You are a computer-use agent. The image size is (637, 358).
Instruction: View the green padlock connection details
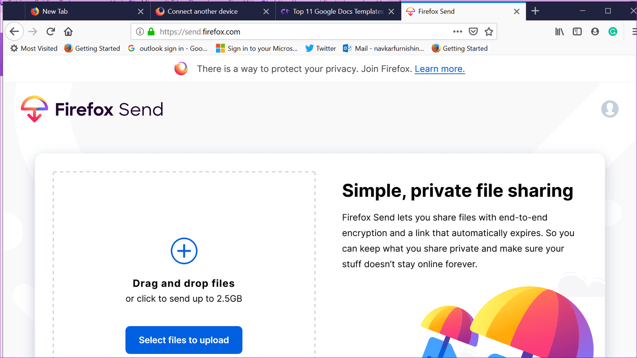[x=151, y=32]
